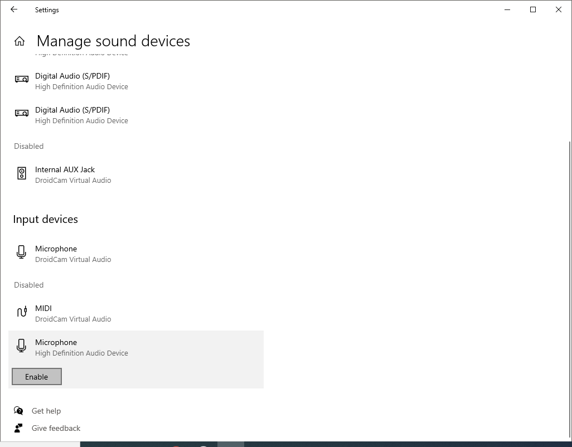Select the Internal AUX Jack device
Image resolution: width=572 pixels, height=447 pixels.
[135, 174]
